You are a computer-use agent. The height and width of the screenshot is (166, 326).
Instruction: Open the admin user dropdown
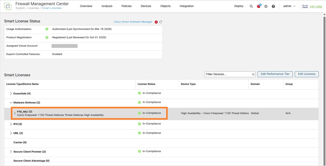click(x=289, y=6)
